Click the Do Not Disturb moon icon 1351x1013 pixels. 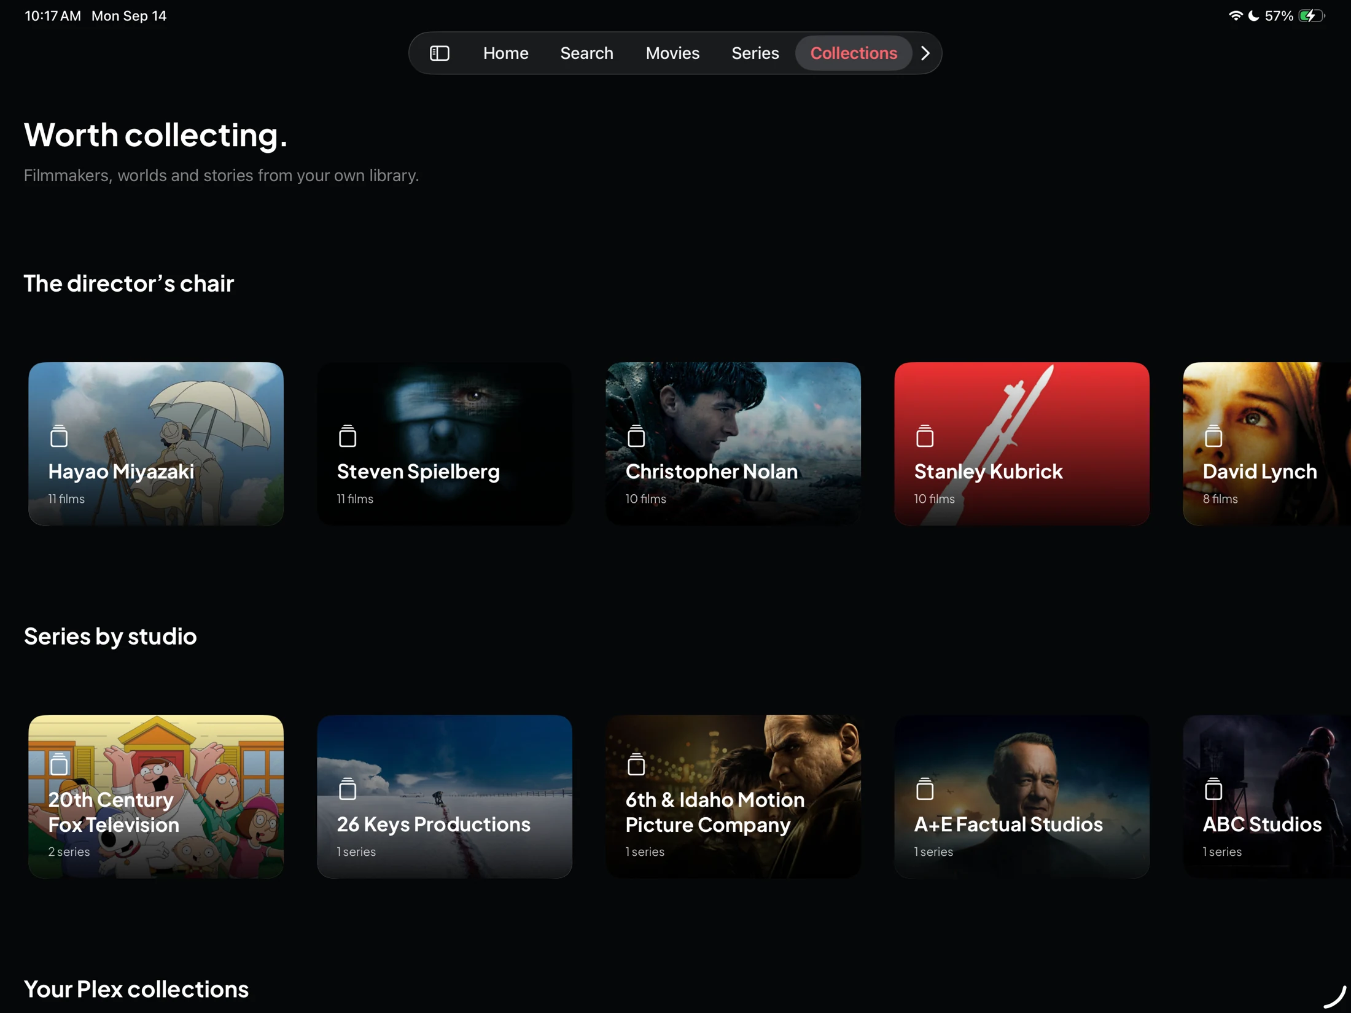click(1253, 16)
